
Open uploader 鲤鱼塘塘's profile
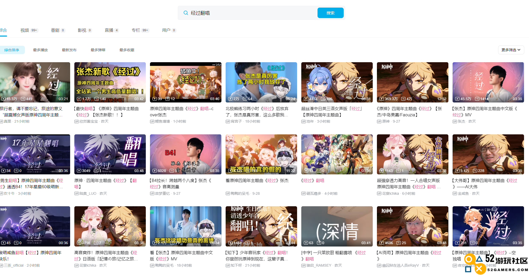(163, 122)
